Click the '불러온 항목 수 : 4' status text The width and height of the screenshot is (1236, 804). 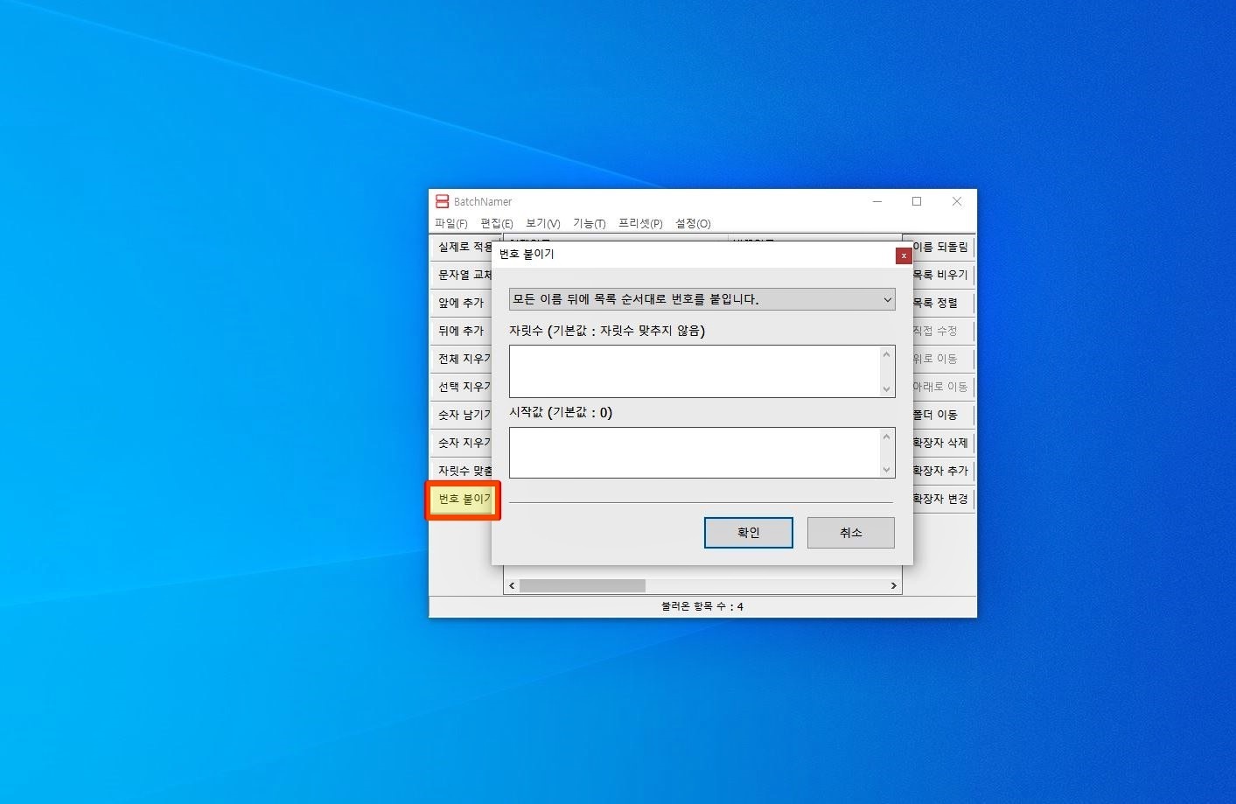click(702, 606)
